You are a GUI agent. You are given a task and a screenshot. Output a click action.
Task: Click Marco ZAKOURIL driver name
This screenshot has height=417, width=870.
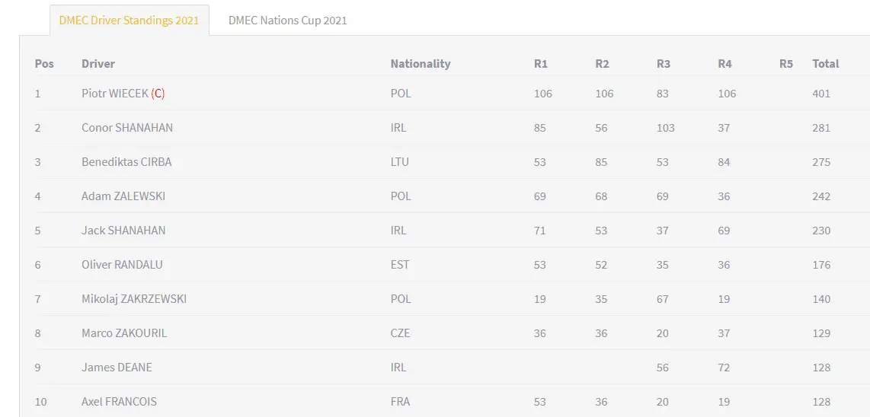[124, 333]
